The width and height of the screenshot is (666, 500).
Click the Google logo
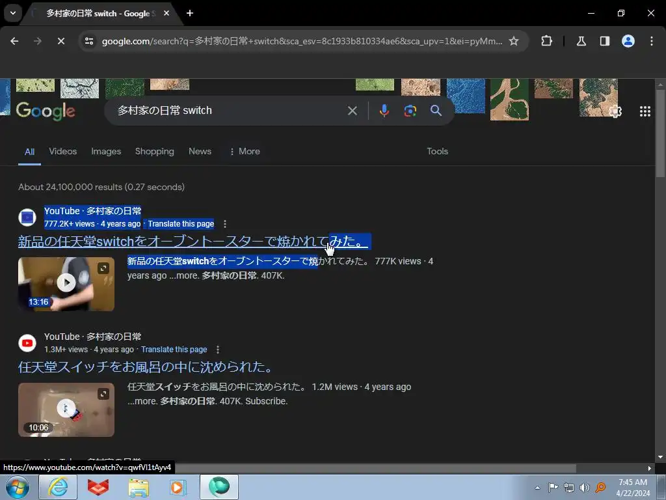[x=46, y=111]
